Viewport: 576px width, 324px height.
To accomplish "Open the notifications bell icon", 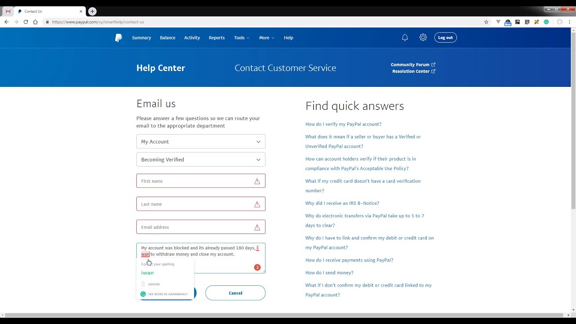I will click(405, 38).
